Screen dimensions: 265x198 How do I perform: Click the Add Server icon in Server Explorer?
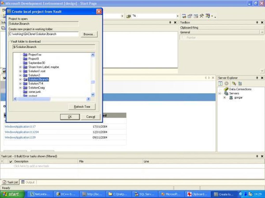(x=239, y=83)
